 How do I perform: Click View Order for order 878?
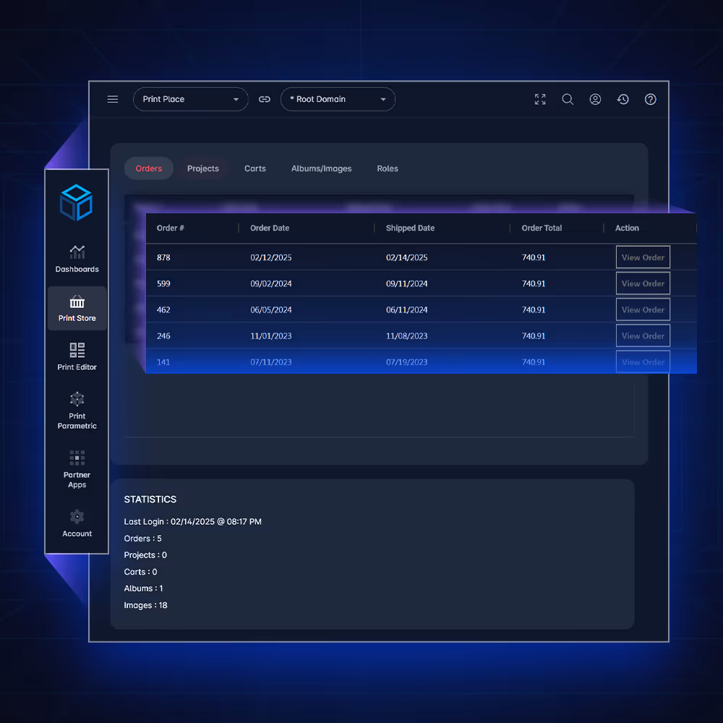point(642,257)
